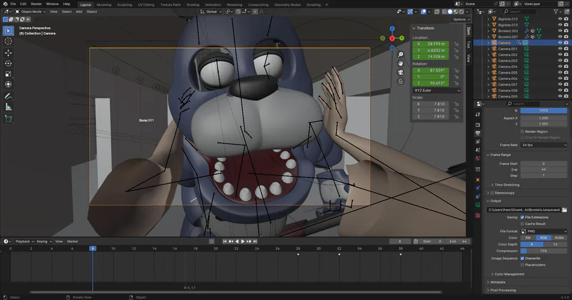This screenshot has width=572, height=300.
Task: Enable the Cache Result checkbox
Action: tap(522, 224)
